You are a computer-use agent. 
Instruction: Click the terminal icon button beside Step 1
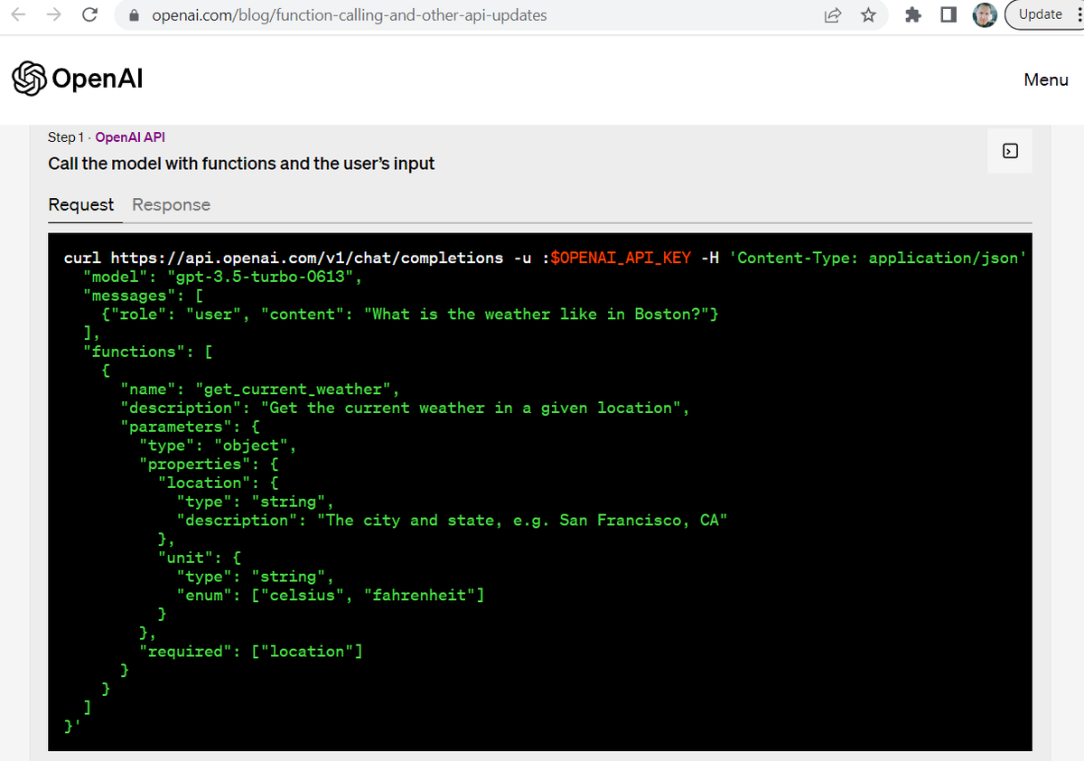point(1011,151)
